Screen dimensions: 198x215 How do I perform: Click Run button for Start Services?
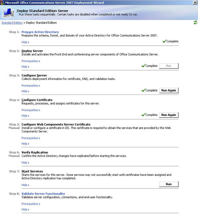coord(169,184)
